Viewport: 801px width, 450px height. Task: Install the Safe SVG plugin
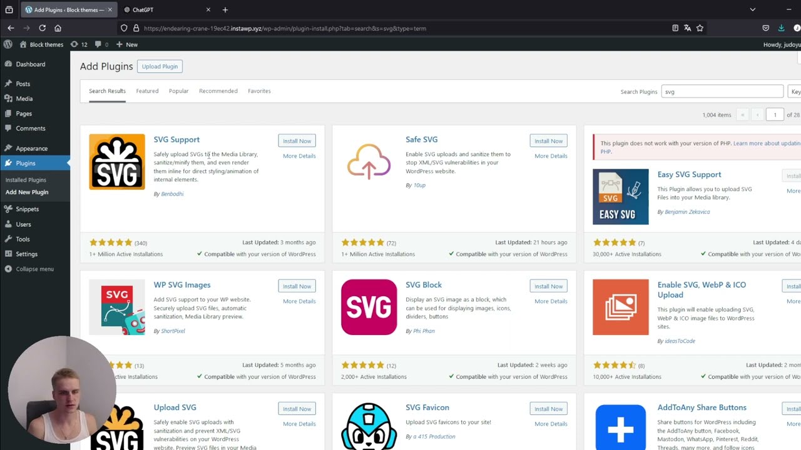tap(549, 141)
